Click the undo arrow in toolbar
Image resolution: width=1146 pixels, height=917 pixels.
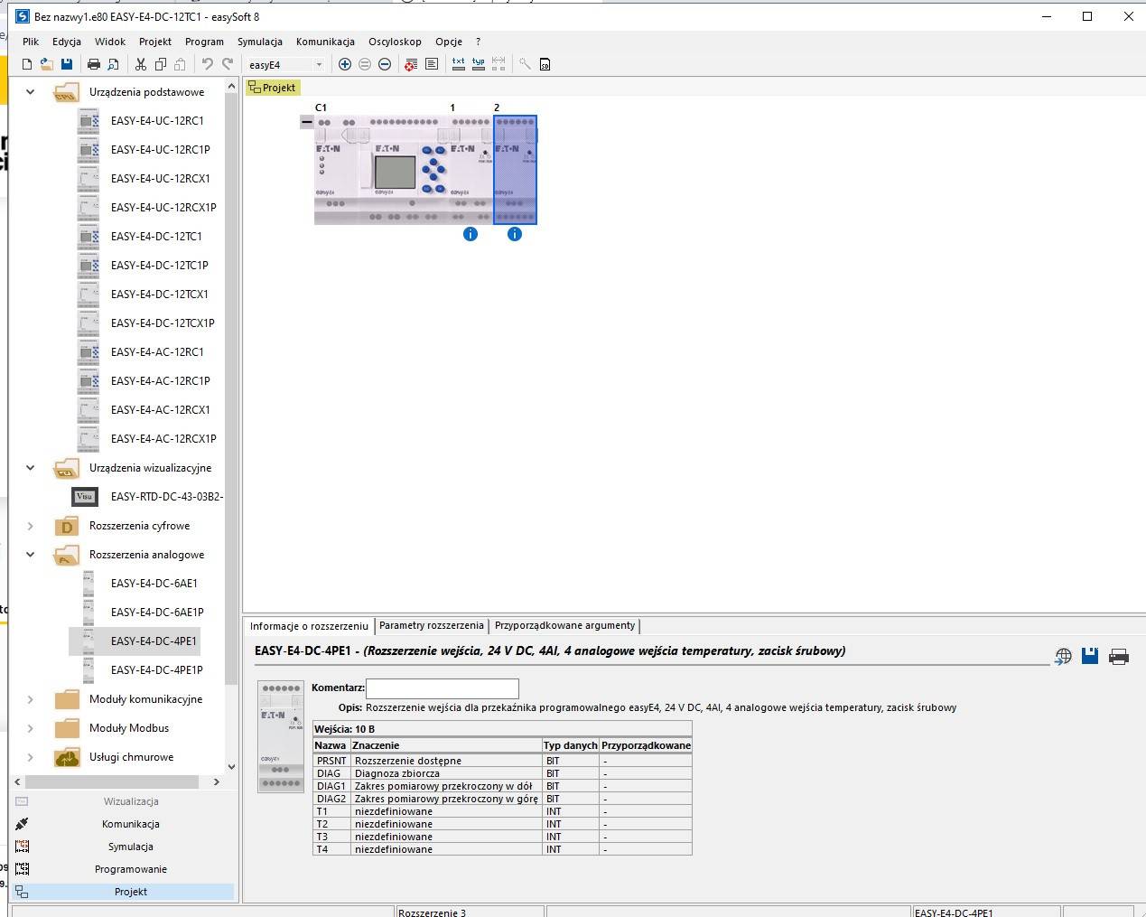point(208,64)
